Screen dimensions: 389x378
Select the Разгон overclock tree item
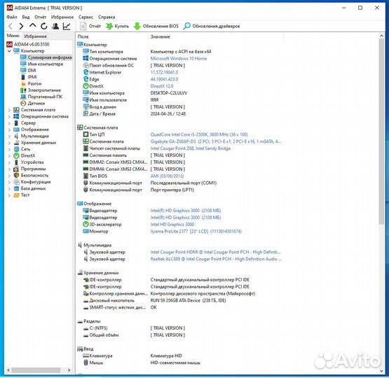(32, 84)
